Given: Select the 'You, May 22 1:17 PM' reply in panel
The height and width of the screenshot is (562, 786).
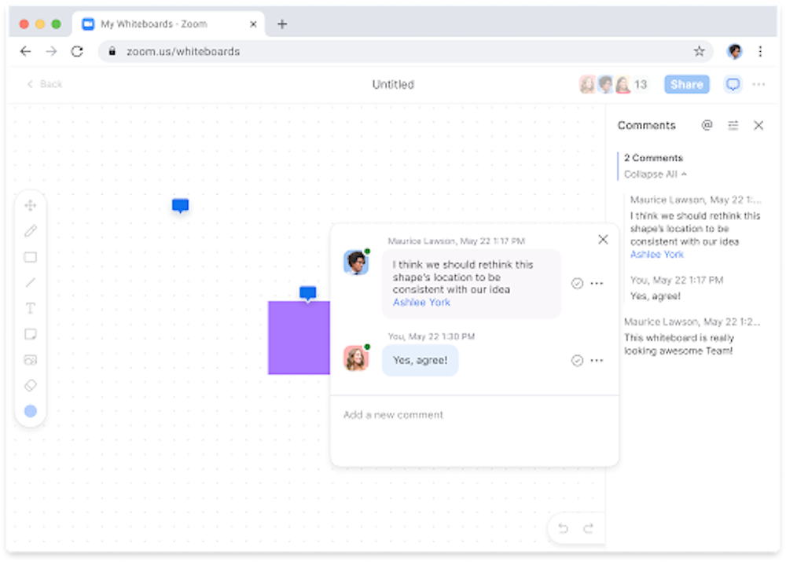Looking at the screenshot, I should (x=677, y=288).
